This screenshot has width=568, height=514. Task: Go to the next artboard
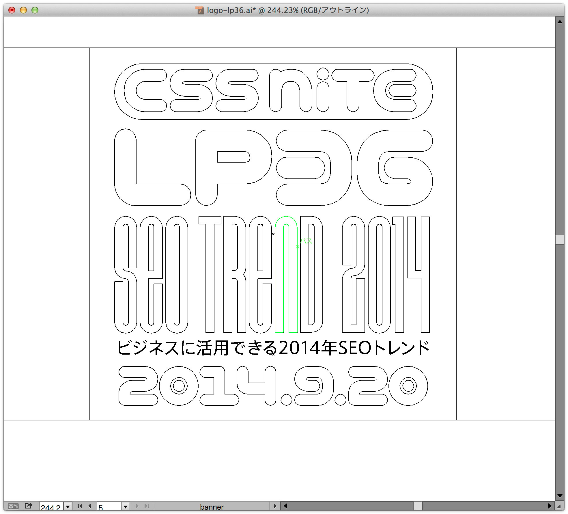(137, 506)
